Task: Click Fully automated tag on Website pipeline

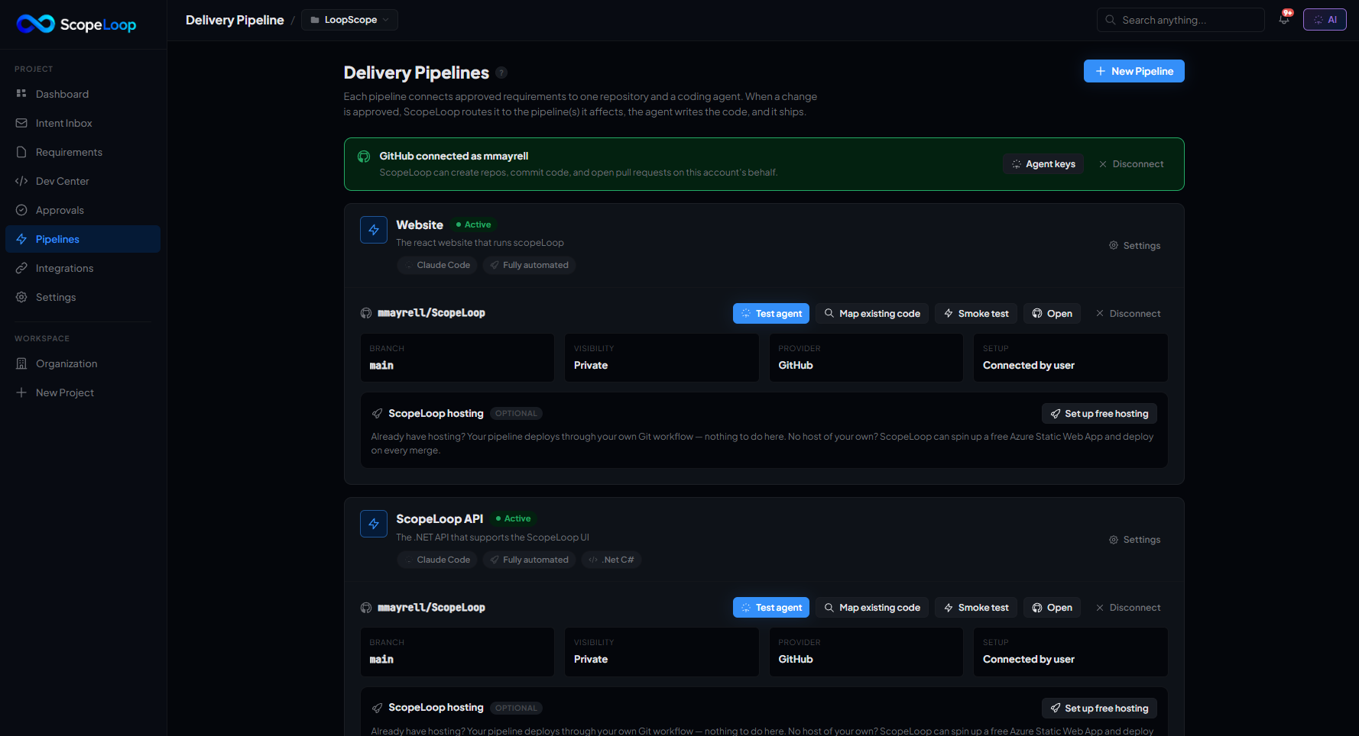Action: coord(529,265)
